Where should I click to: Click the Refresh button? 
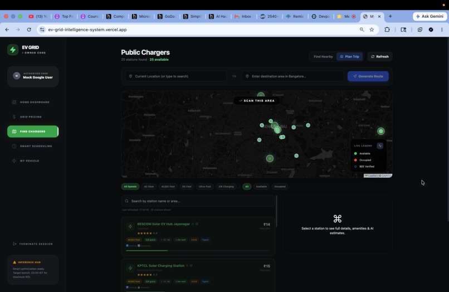pos(380,56)
